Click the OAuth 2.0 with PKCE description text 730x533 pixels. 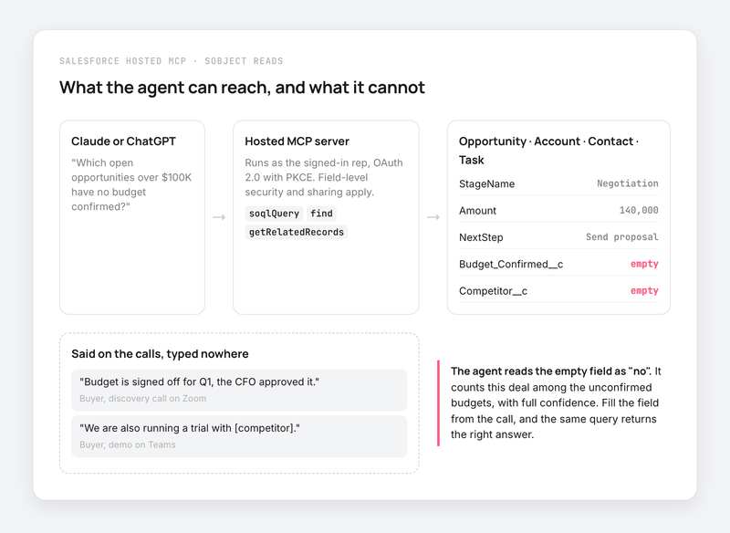pos(324,177)
